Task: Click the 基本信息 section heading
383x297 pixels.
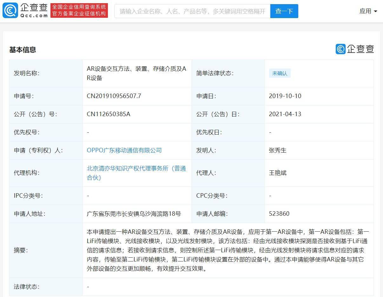Action: click(x=23, y=50)
